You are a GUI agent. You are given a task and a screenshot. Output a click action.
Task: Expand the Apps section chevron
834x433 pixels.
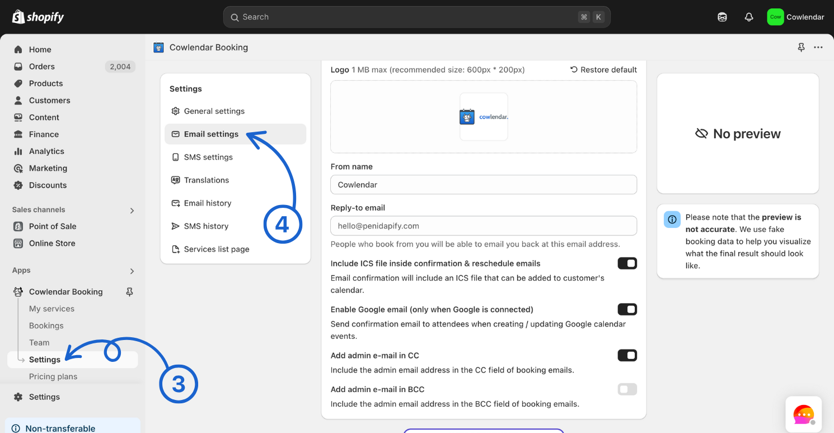pos(132,271)
